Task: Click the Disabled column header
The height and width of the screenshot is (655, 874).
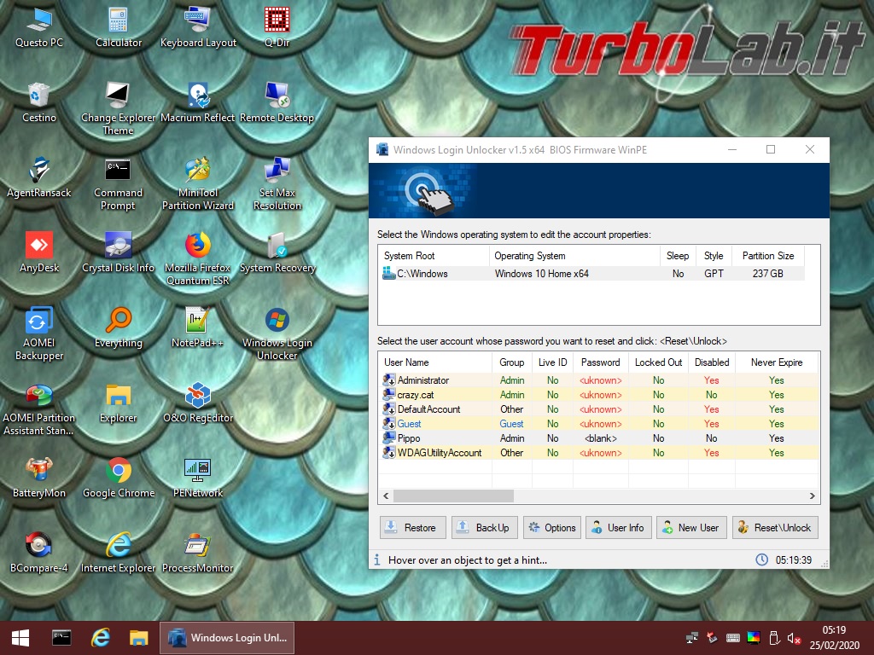Action: (712, 362)
